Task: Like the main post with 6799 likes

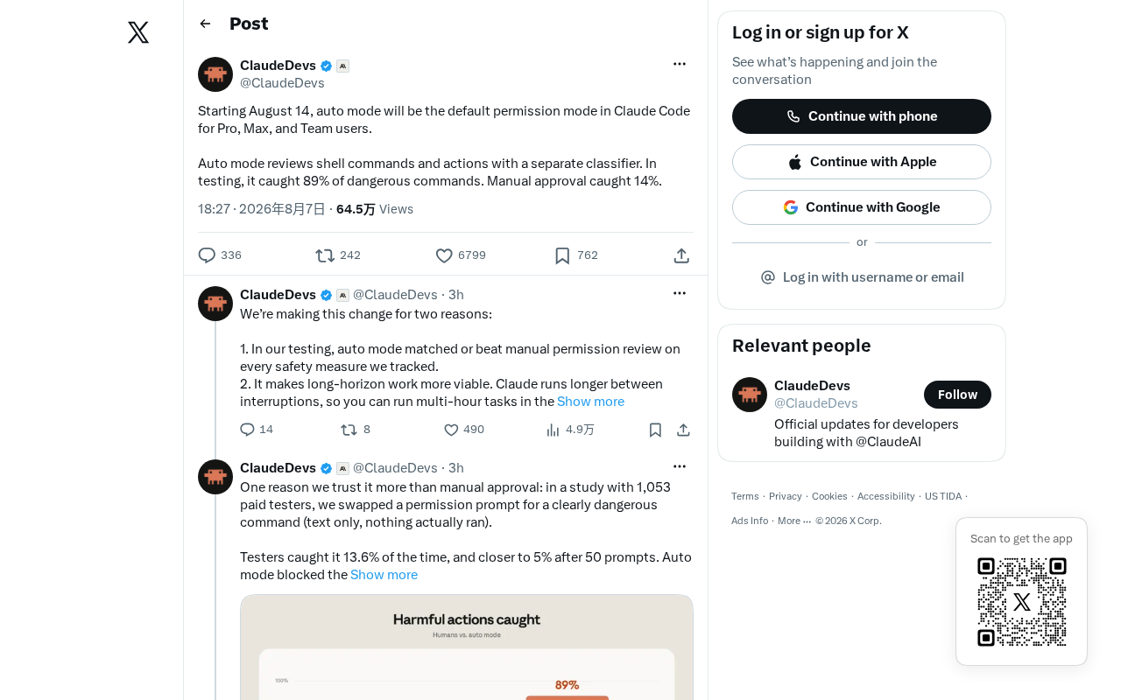Action: [461, 255]
